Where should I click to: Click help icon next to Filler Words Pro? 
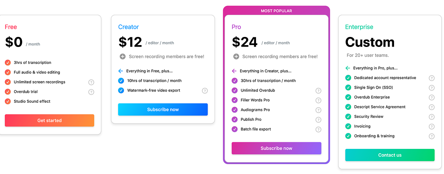pos(318,100)
